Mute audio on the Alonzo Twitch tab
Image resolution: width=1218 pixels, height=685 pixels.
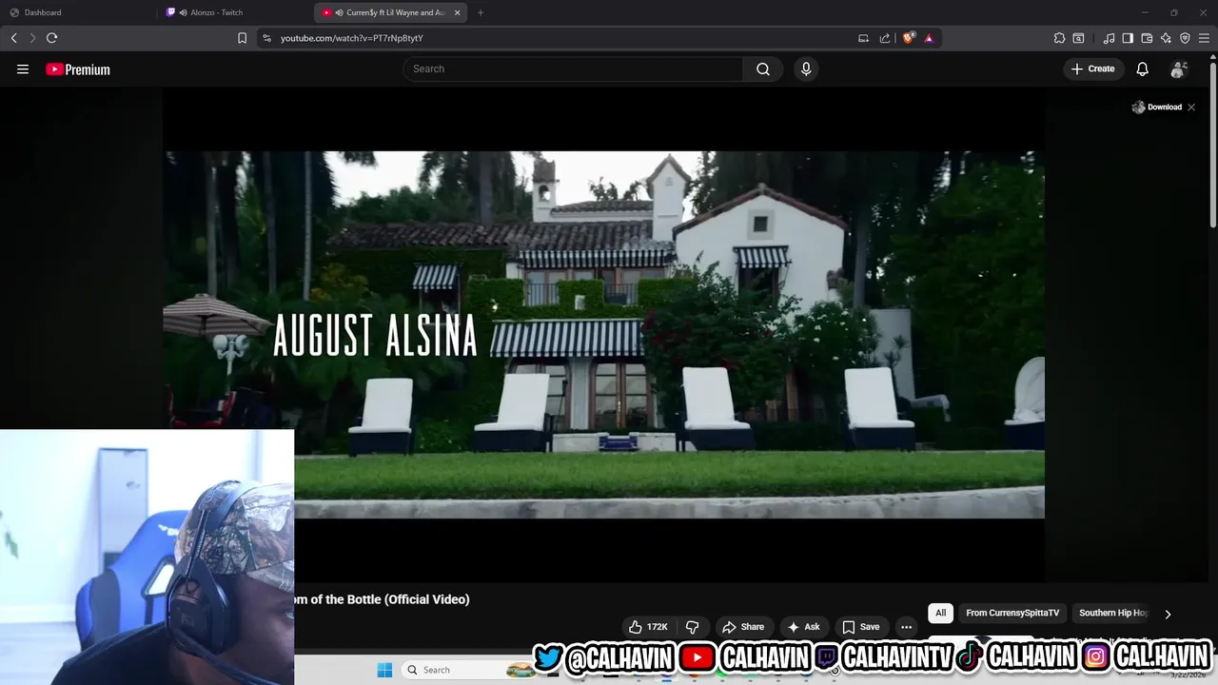coord(183,12)
